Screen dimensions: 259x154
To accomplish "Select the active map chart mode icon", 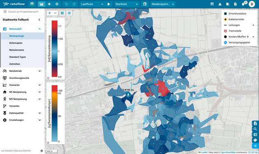I will [x=42, y=4].
